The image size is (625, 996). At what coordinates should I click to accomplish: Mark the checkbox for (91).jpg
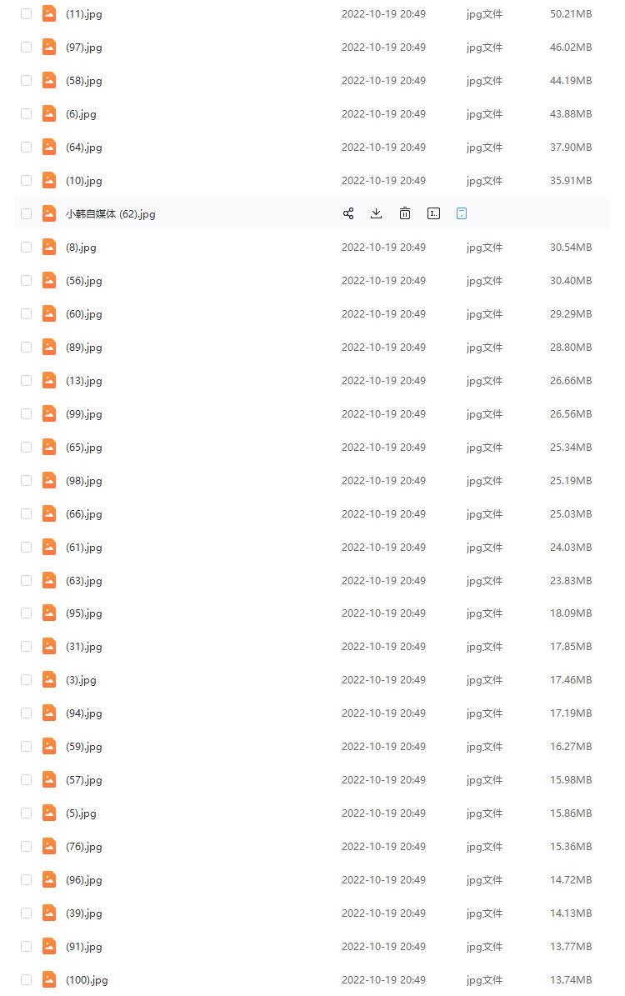click(27, 947)
